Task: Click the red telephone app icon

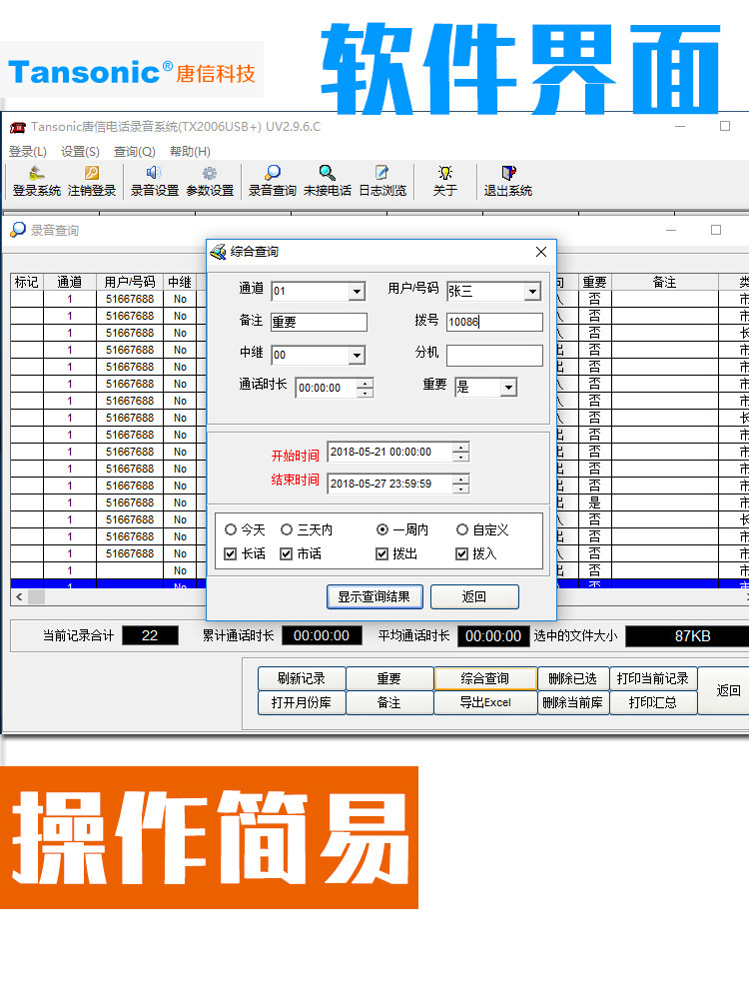Action: pyautogui.click(x=18, y=127)
